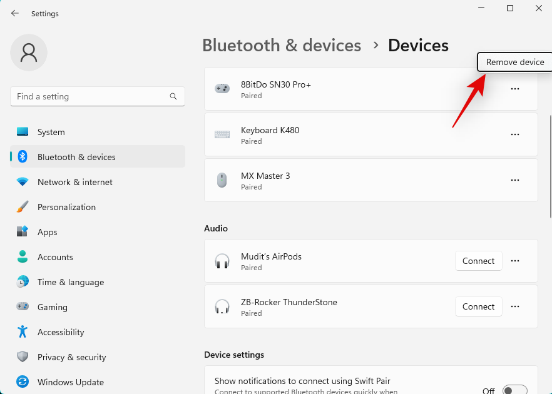The width and height of the screenshot is (552, 394).
Task: Select the Windows Update icon
Action: coord(23,382)
